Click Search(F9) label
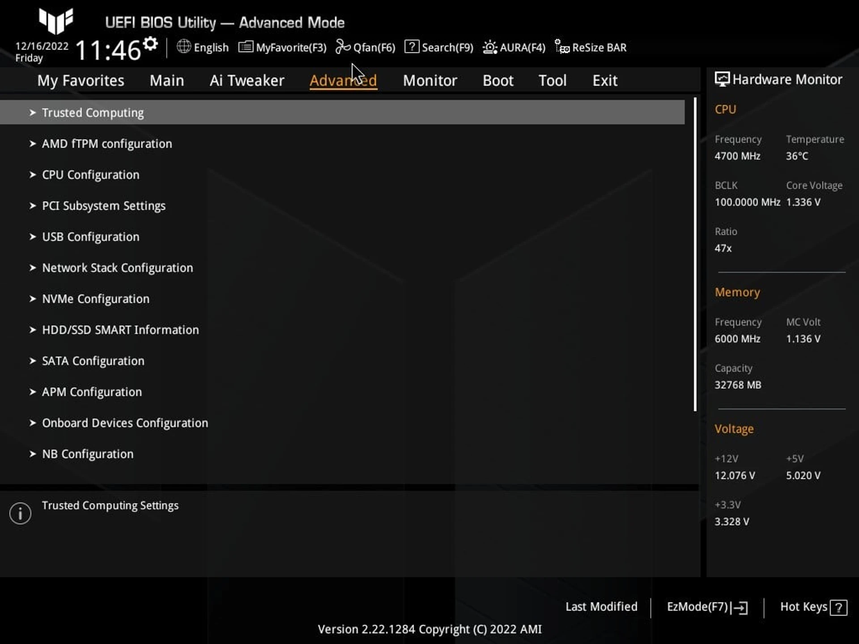This screenshot has width=859, height=644. (447, 47)
